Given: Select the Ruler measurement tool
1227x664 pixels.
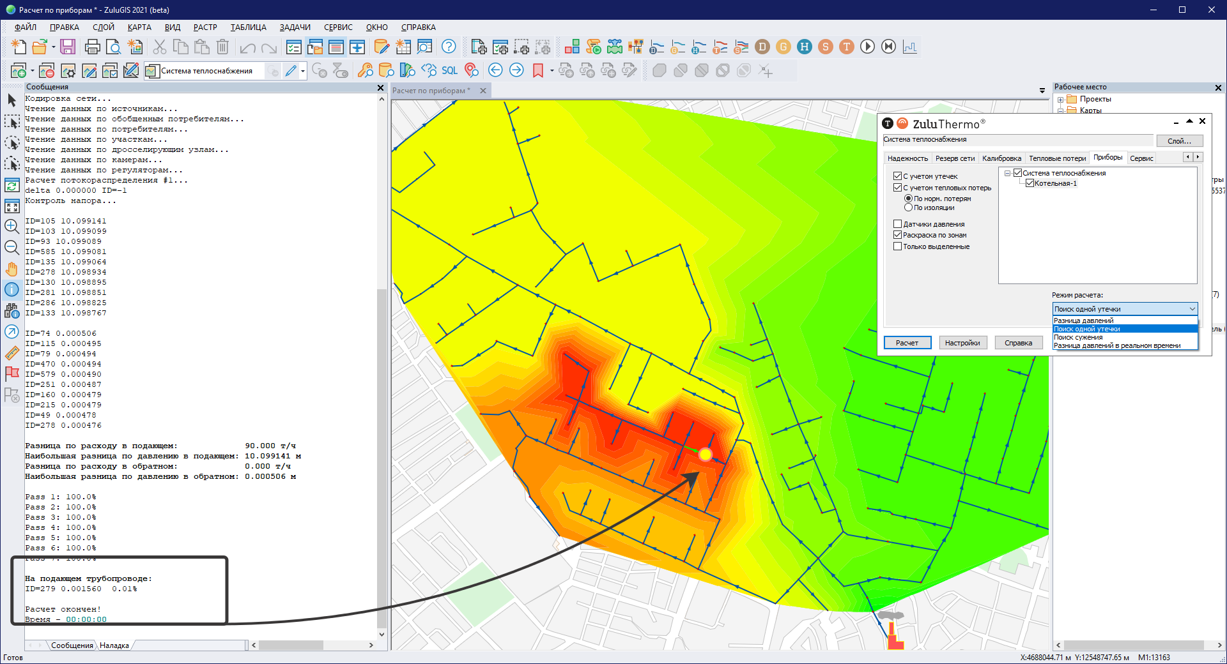Looking at the screenshot, I should (x=12, y=353).
